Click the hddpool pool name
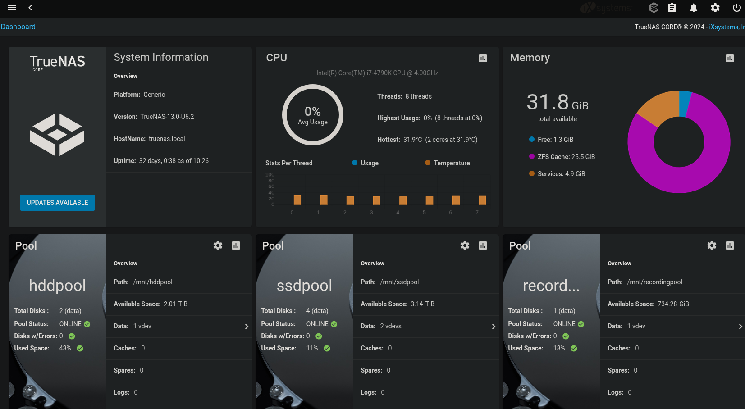The height and width of the screenshot is (409, 745). click(x=57, y=286)
